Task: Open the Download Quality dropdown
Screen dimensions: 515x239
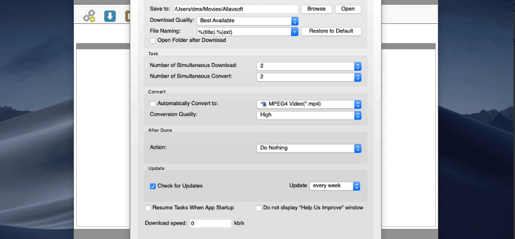Action: [x=247, y=21]
